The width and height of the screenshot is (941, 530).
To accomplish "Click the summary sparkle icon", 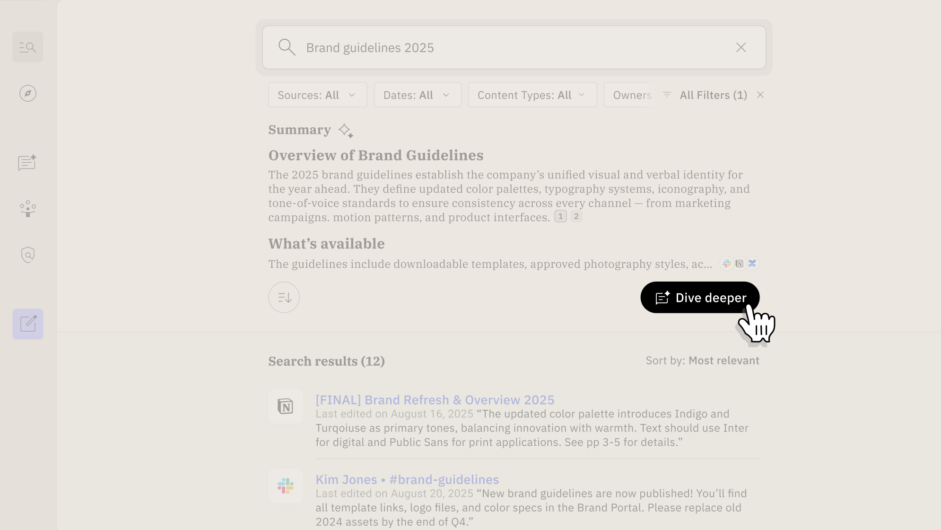I will click(346, 131).
